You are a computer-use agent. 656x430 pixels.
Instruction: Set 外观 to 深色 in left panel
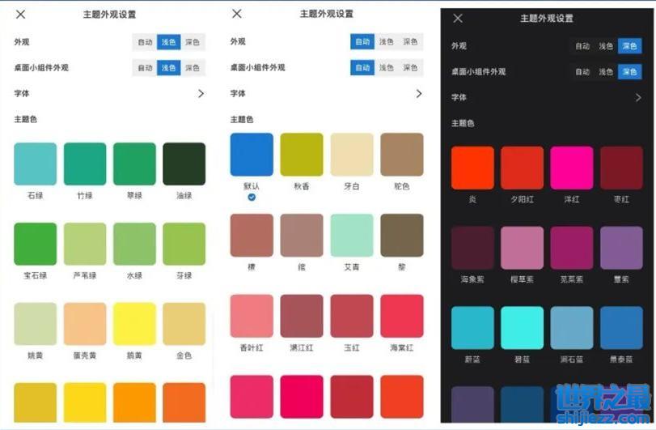tap(193, 42)
